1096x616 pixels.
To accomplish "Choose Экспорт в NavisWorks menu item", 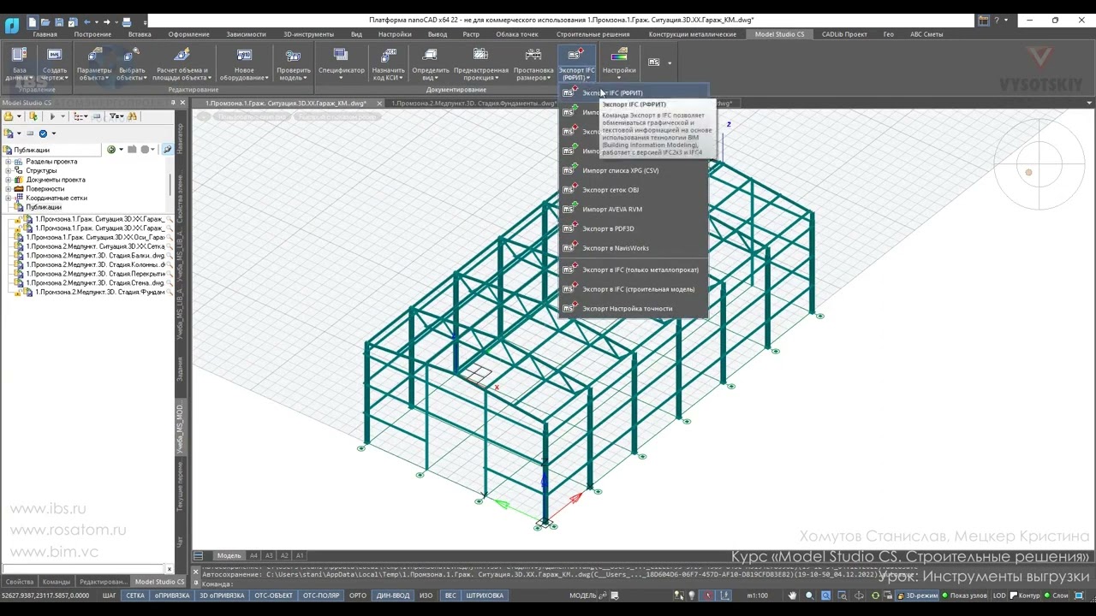I will click(x=634, y=248).
